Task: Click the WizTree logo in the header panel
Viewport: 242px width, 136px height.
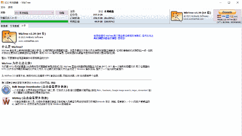Action: (176, 16)
